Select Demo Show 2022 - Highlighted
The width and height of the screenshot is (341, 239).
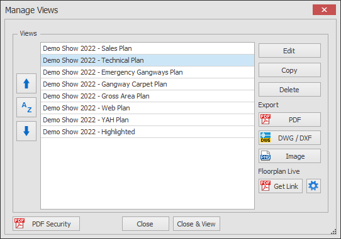[147, 132]
